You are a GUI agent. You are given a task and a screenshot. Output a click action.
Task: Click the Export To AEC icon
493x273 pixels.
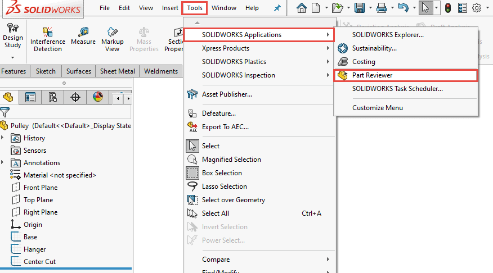coord(192,127)
